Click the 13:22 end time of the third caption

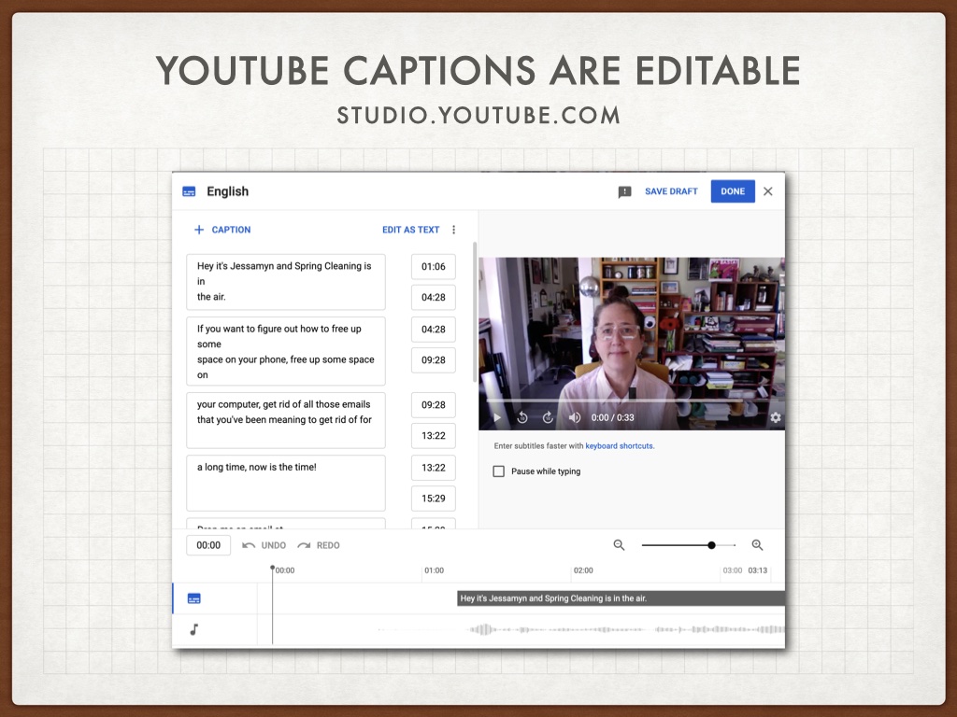pyautogui.click(x=434, y=436)
